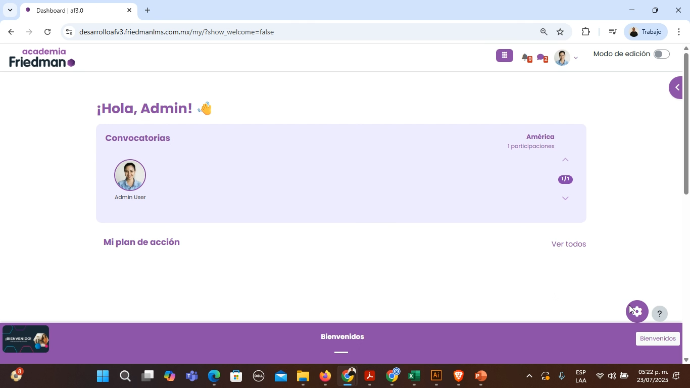
Task: Open Microsoft Store from taskbar
Action: [236, 376]
